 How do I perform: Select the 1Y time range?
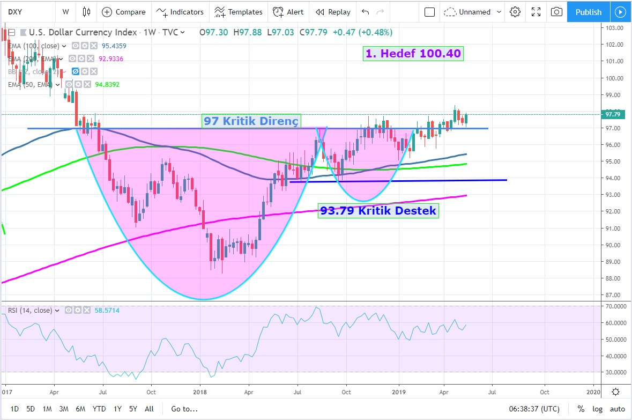click(118, 409)
